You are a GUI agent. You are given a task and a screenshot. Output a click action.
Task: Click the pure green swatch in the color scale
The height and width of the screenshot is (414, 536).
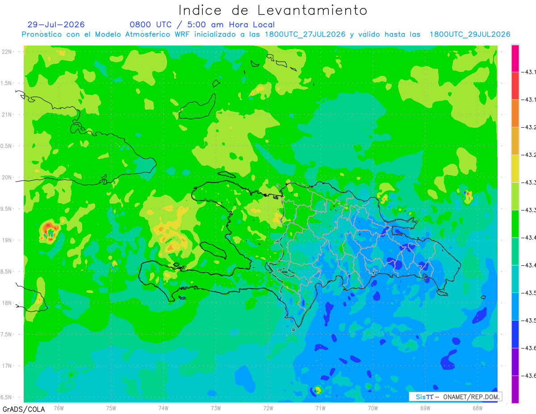pyautogui.click(x=515, y=224)
